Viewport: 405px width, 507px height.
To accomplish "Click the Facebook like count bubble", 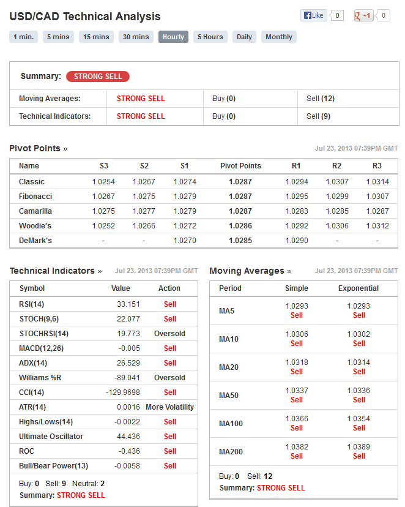I will [337, 15].
